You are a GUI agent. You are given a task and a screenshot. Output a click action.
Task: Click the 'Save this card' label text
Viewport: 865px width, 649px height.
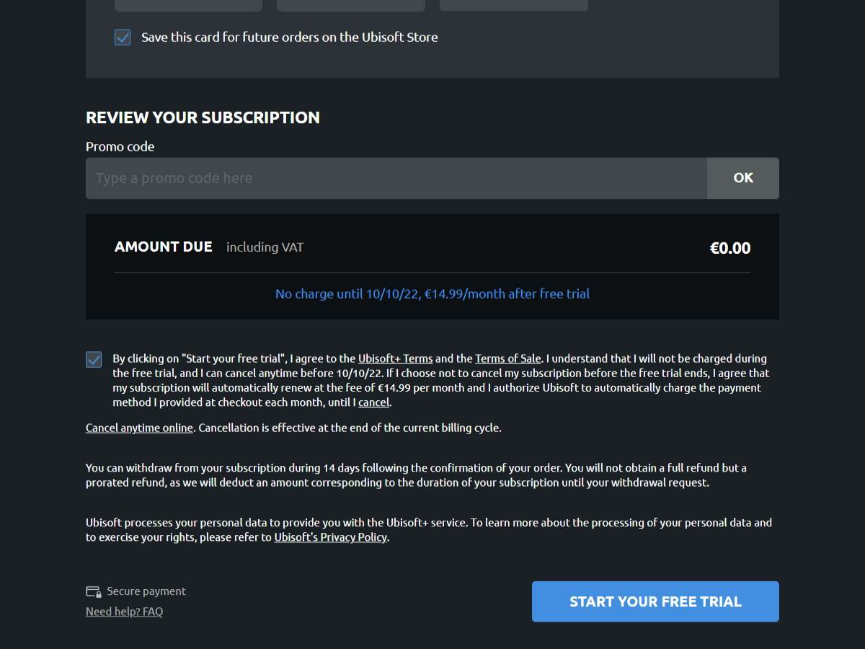pyautogui.click(x=289, y=37)
